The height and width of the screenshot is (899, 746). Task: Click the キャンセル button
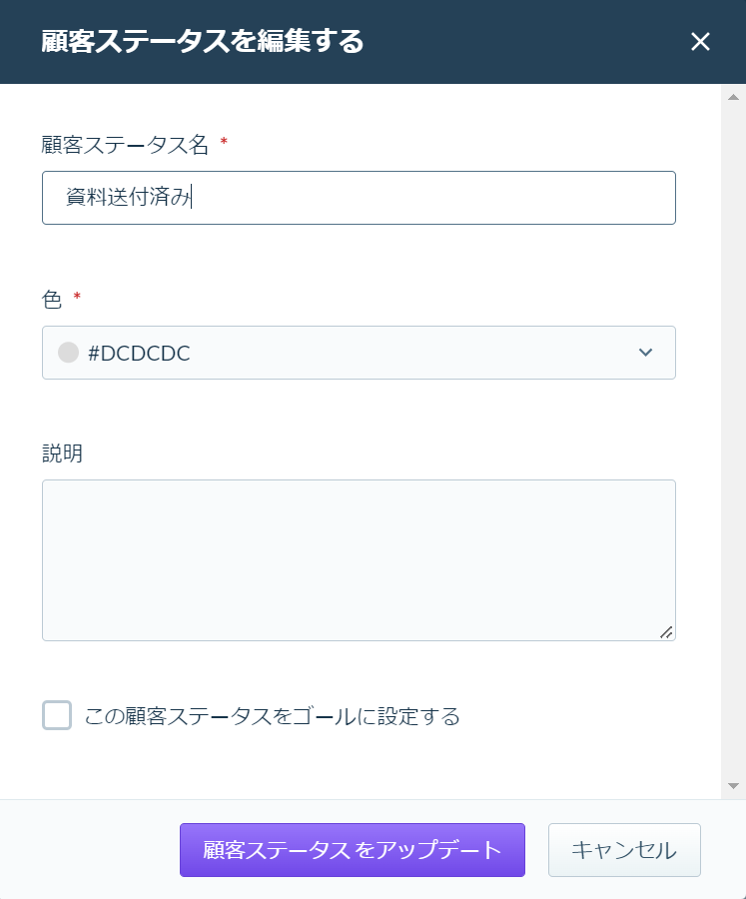[x=624, y=850]
